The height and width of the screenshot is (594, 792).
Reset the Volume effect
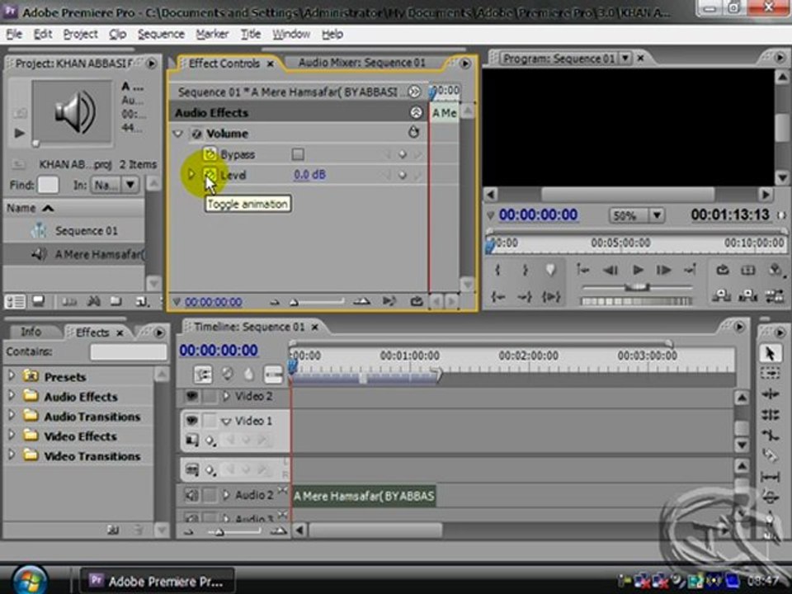413,133
